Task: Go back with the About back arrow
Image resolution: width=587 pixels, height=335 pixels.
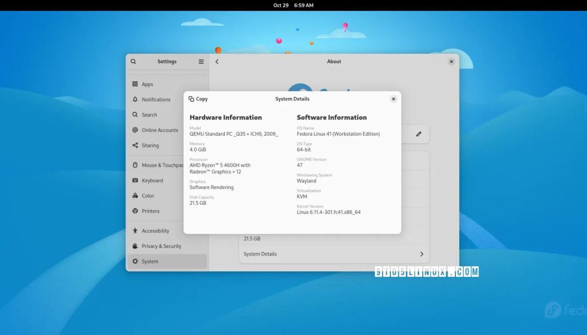Action: pyautogui.click(x=217, y=61)
